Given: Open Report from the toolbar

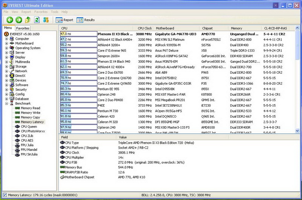Looking at the screenshot, I should coord(64,20).
